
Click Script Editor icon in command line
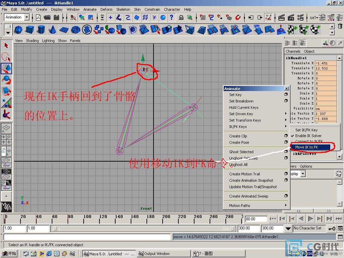pyautogui.click(x=340, y=237)
